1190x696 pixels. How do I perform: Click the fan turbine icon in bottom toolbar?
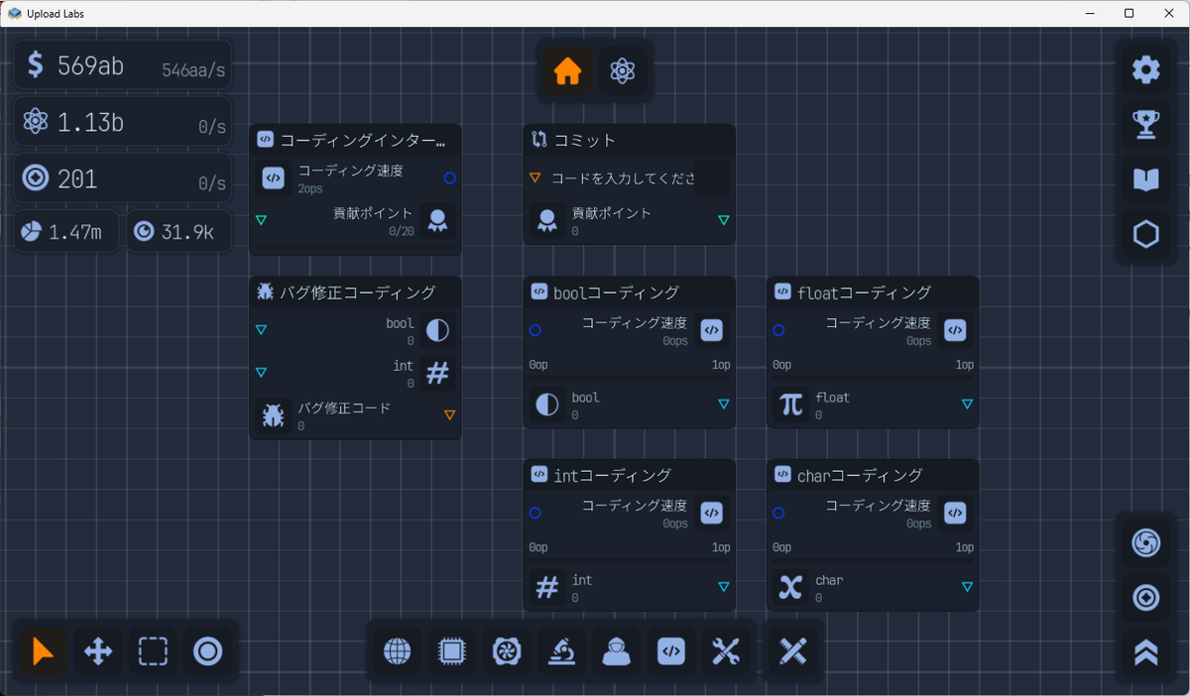point(506,651)
